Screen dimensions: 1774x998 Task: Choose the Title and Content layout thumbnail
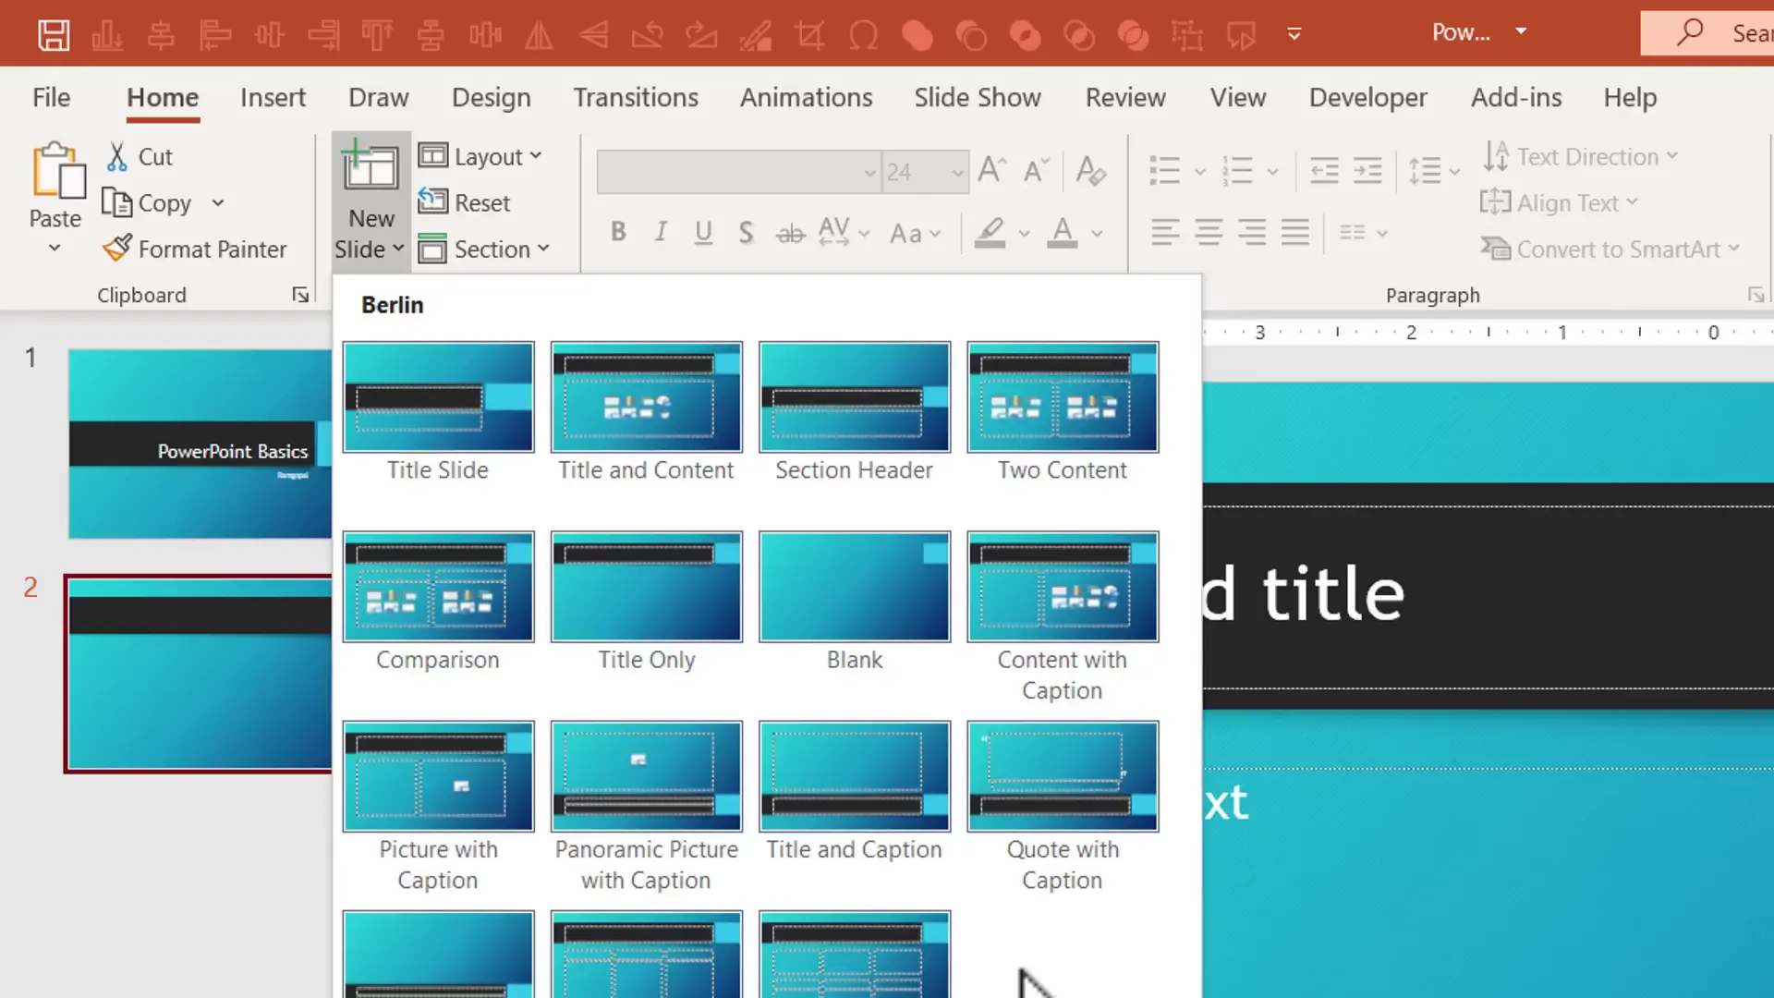pos(646,396)
